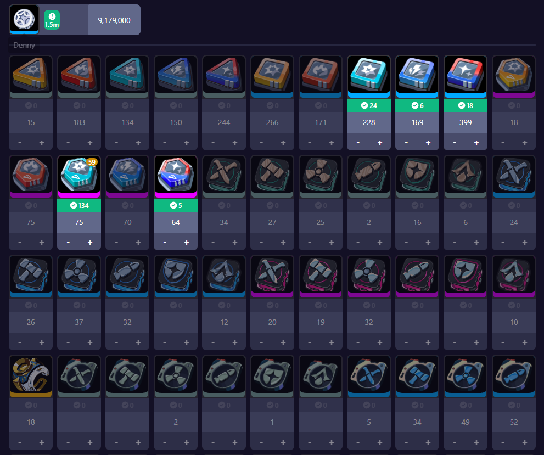Toggle the green 134 selected checkmark

[x=79, y=205]
